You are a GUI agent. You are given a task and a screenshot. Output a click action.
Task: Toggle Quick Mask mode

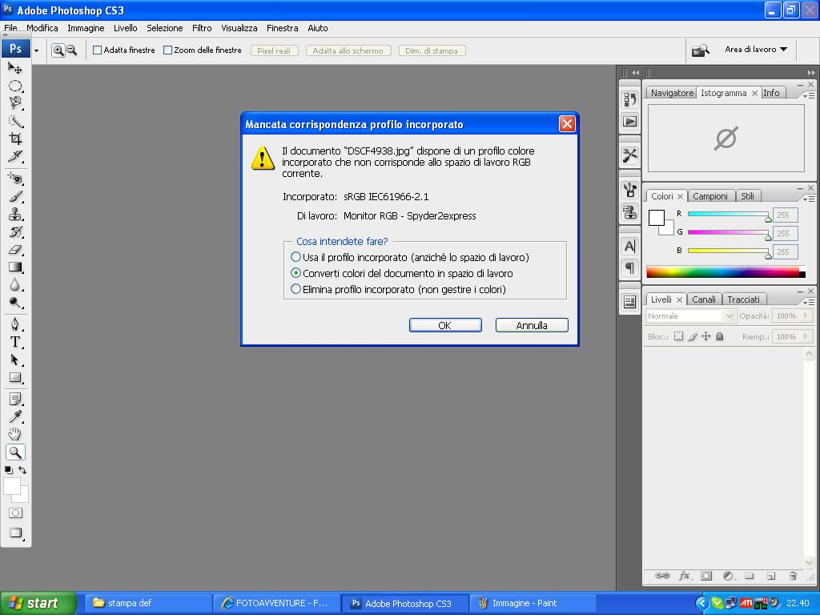click(x=16, y=513)
